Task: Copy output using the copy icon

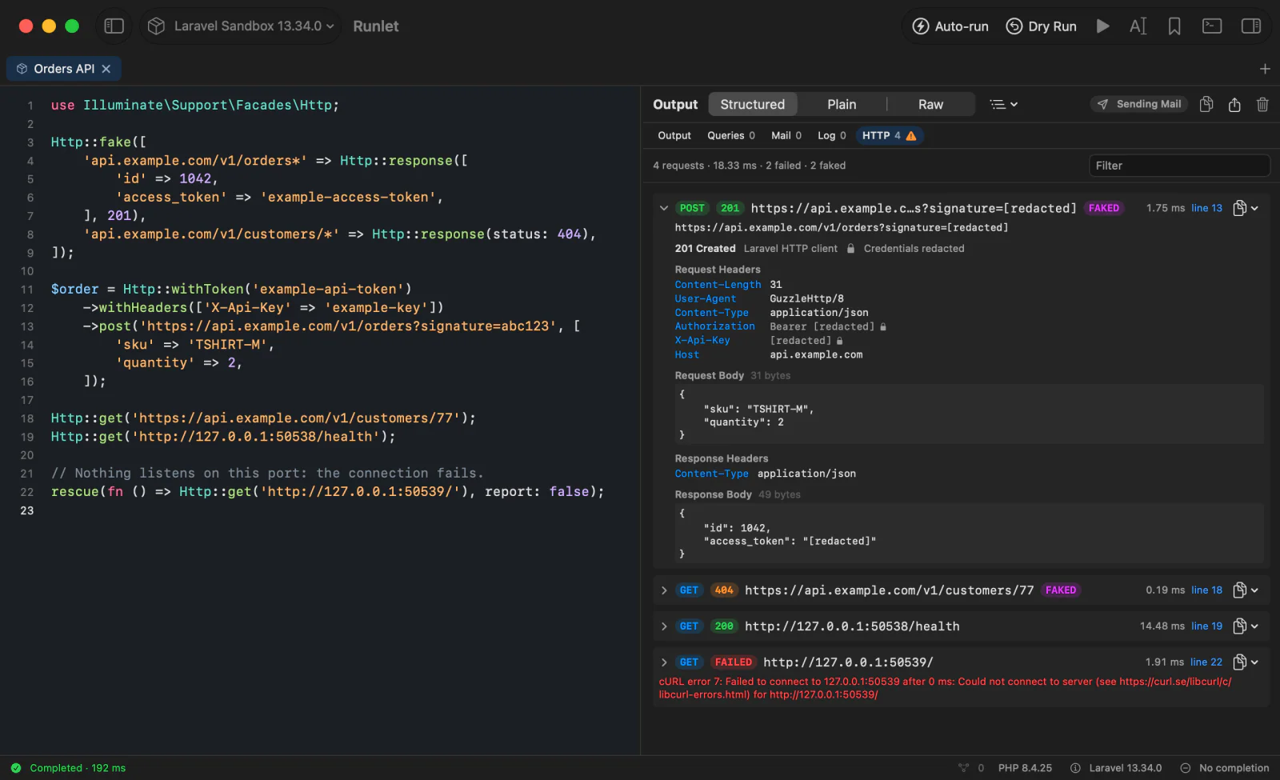Action: [x=1206, y=104]
